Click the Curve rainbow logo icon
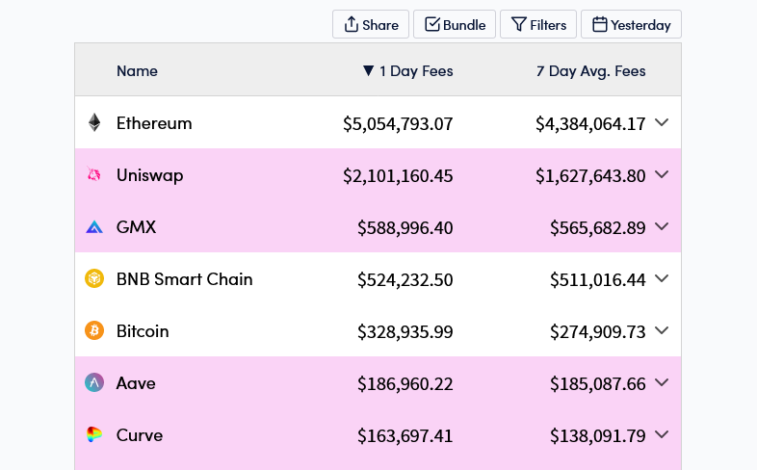Image resolution: width=757 pixels, height=470 pixels. (x=94, y=435)
